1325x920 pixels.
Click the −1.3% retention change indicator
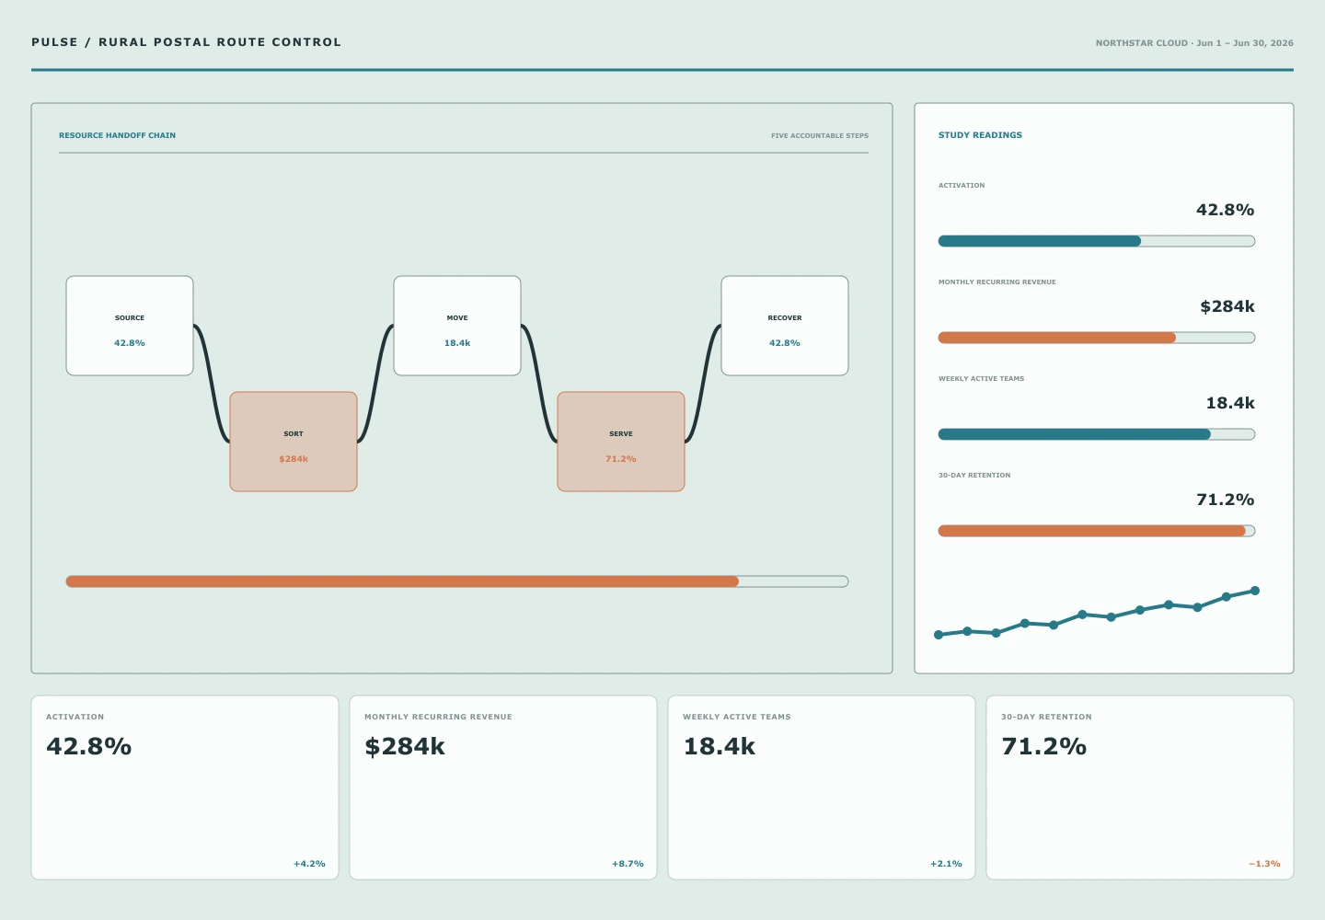1264,864
